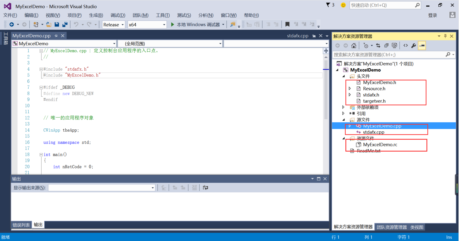Expand the 外部依赖项 node
Screen dimensions: 459x241
[343, 107]
